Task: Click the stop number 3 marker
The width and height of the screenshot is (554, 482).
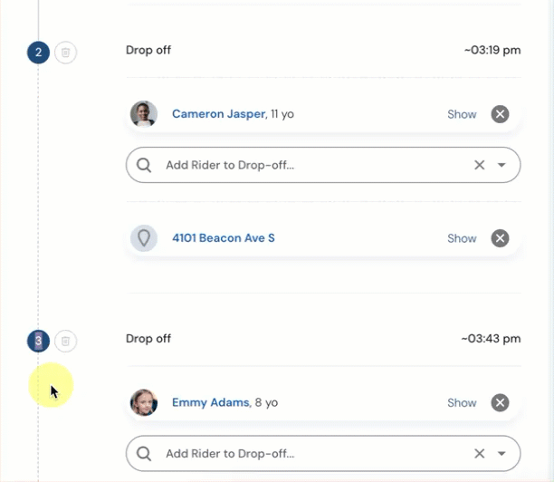Action: tap(39, 342)
